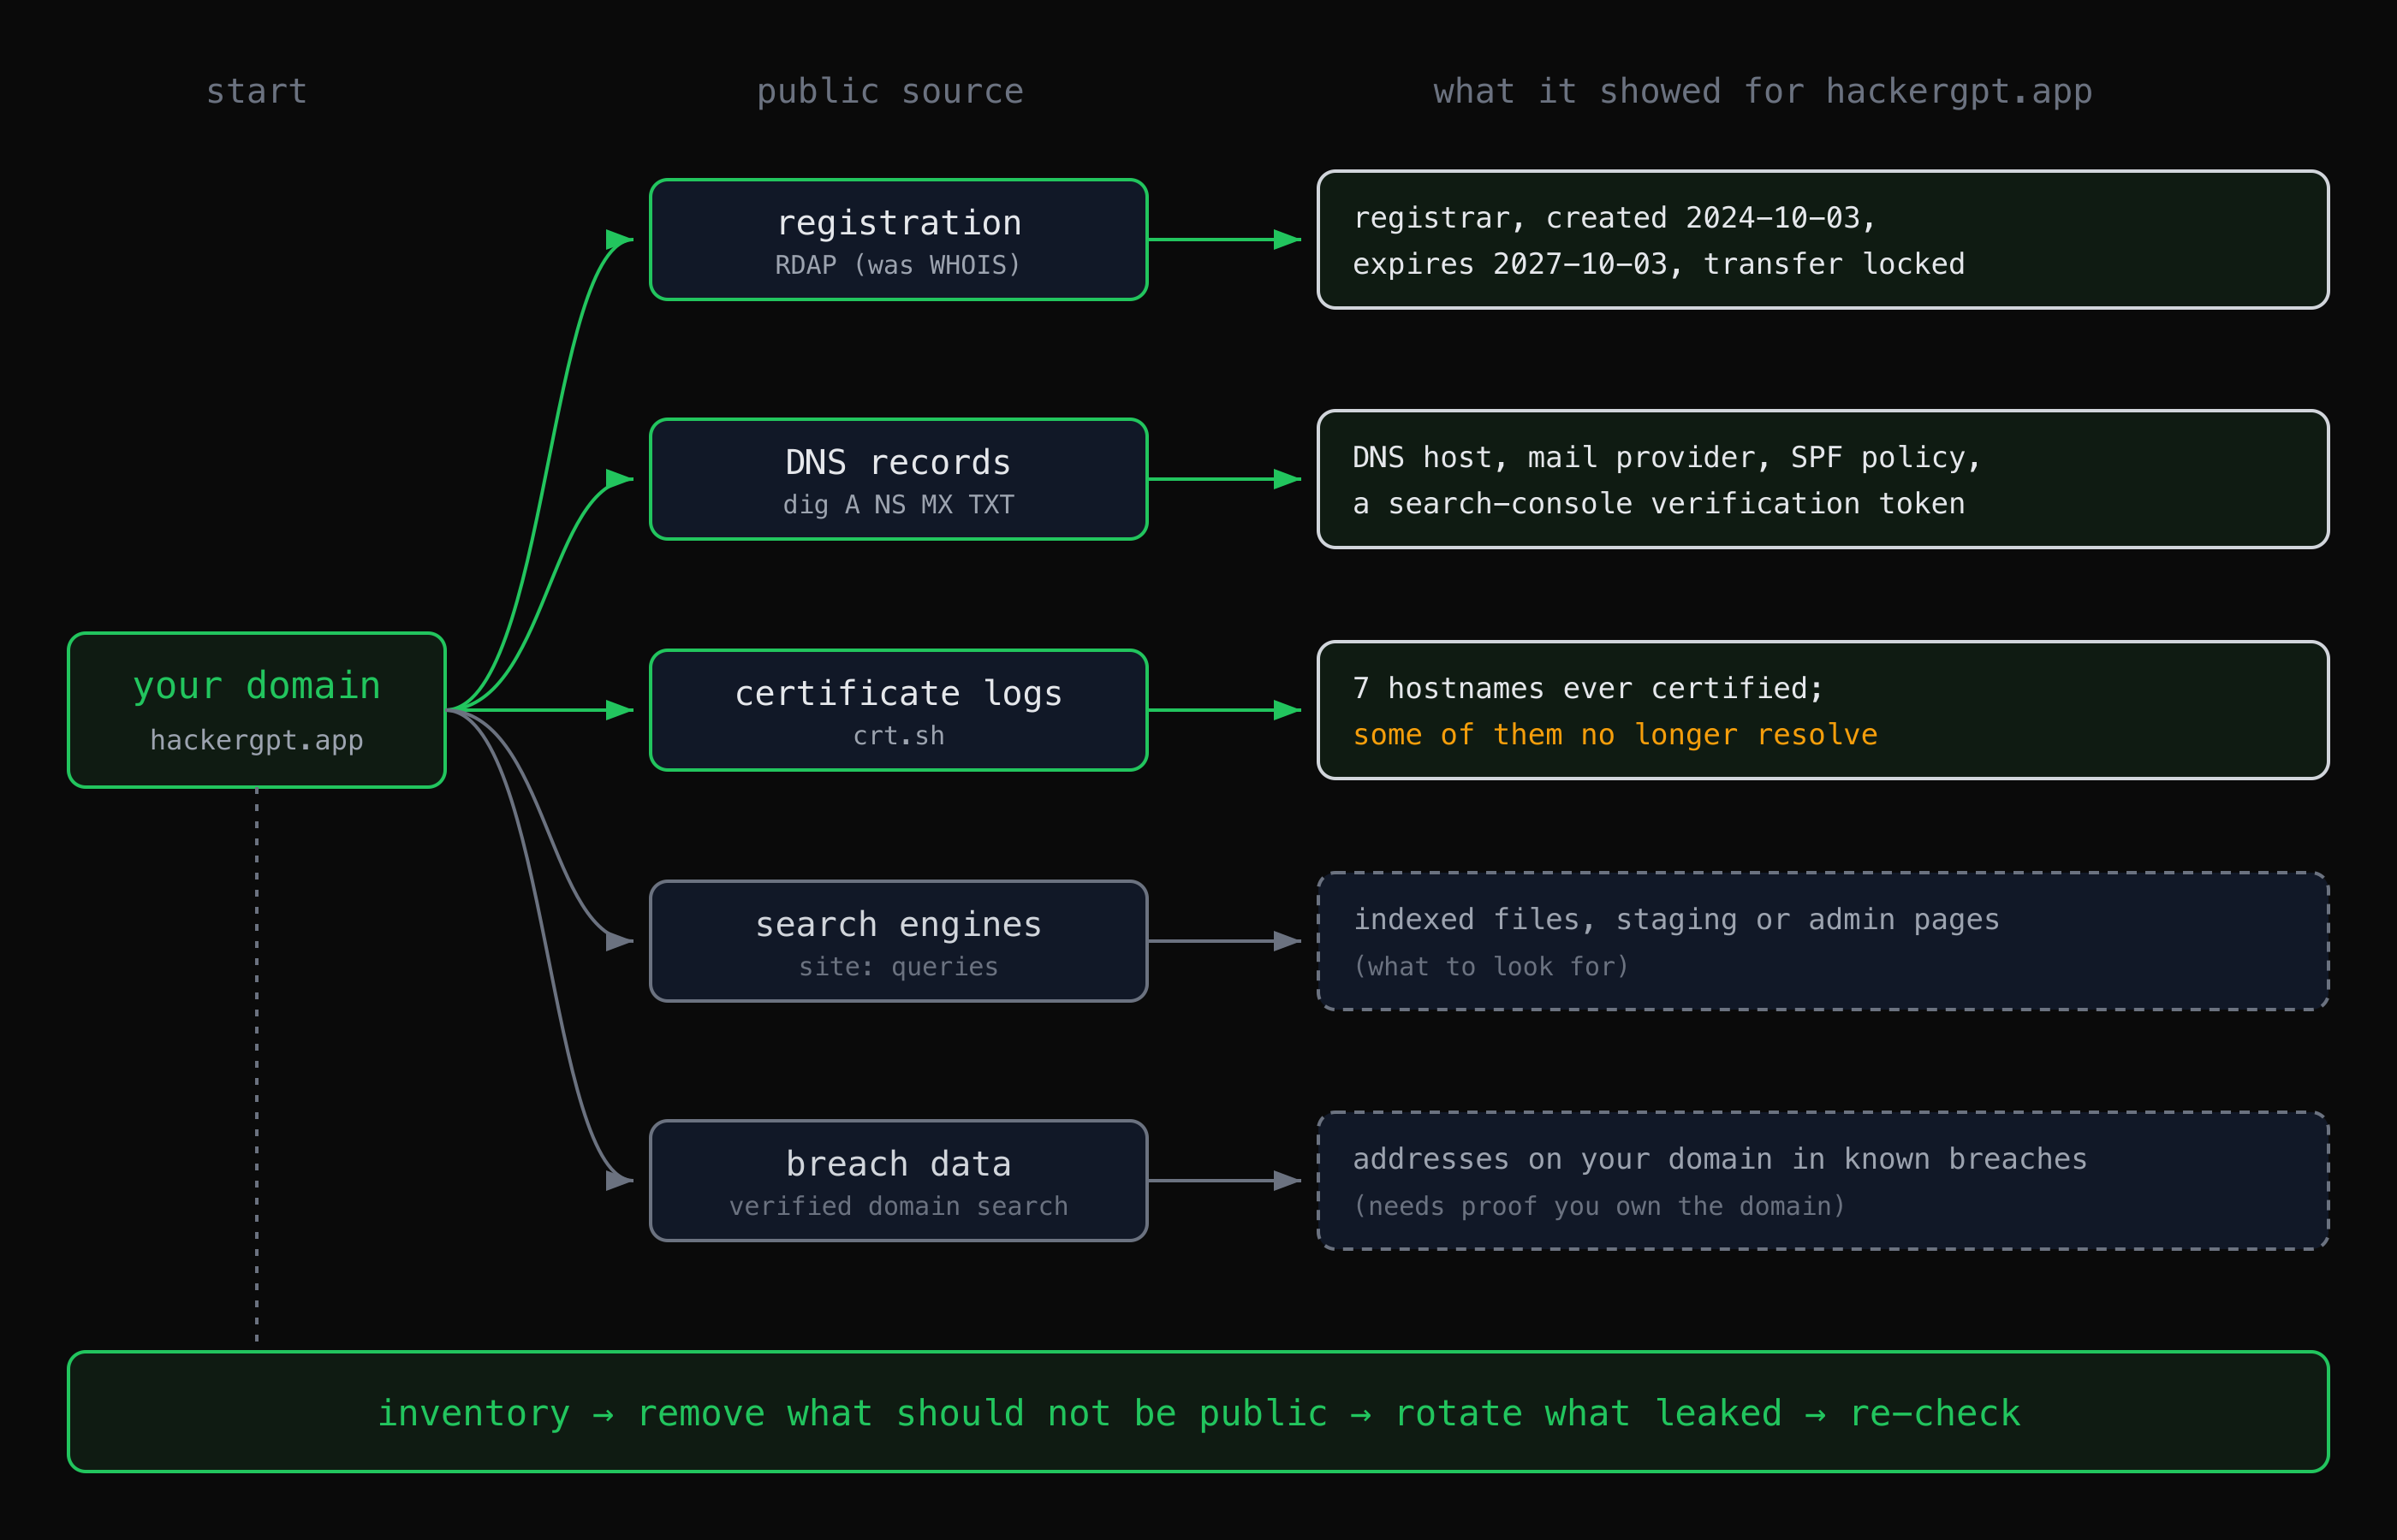Select the registration RDAP source box
This screenshot has height=1540, width=2397.
pos(898,240)
